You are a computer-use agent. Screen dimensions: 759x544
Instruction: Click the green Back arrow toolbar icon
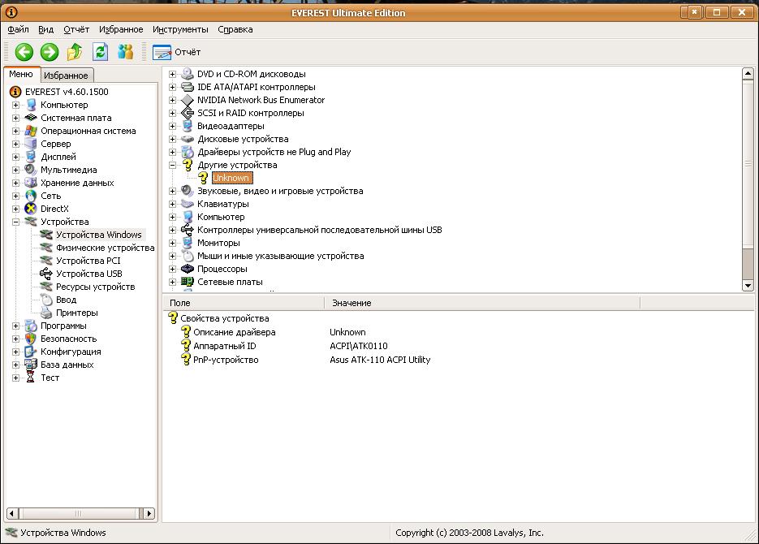(24, 52)
